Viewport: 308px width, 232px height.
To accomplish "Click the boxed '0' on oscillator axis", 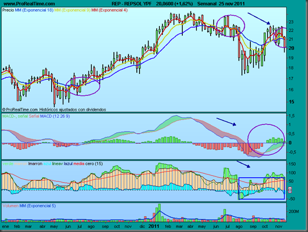I will click(290, 190).
